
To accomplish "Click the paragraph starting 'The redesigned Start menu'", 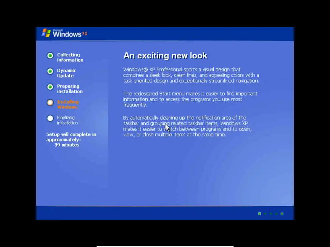I will coord(190,99).
